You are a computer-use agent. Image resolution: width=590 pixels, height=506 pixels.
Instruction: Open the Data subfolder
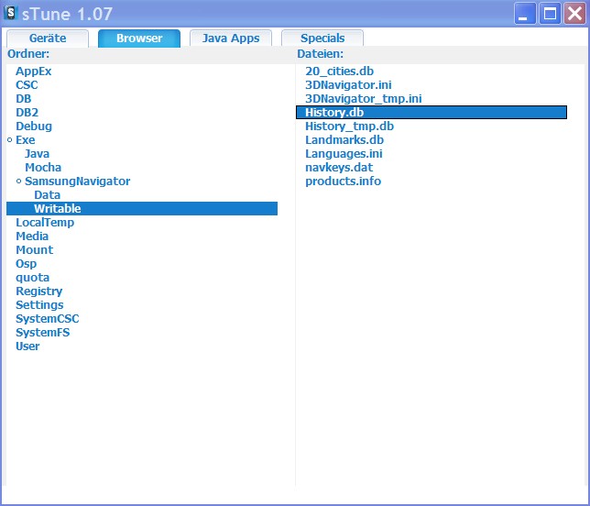pos(47,195)
